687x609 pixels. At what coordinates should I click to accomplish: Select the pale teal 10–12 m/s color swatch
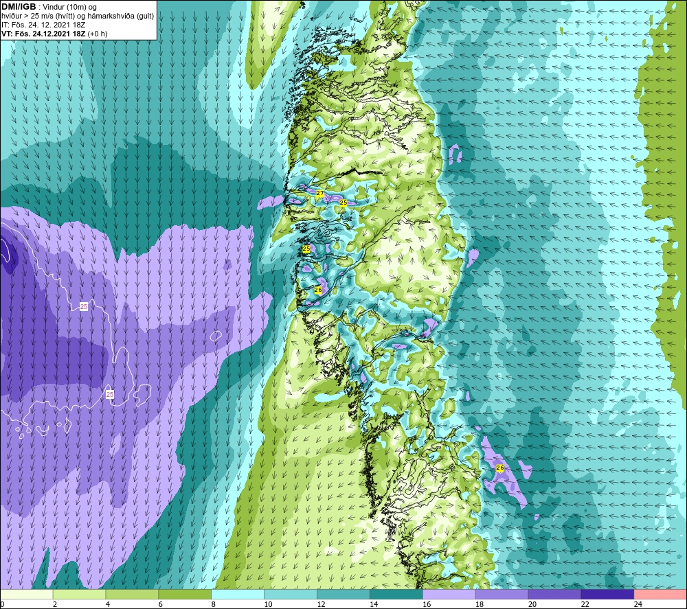[291, 594]
